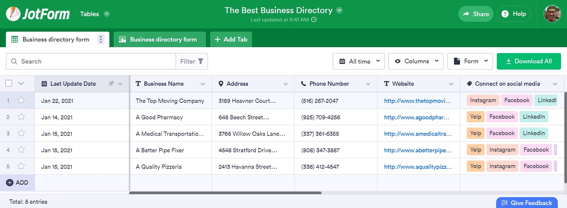Click the JotForm logo
Image resolution: width=567 pixels, height=208 pixels.
pyautogui.click(x=38, y=14)
